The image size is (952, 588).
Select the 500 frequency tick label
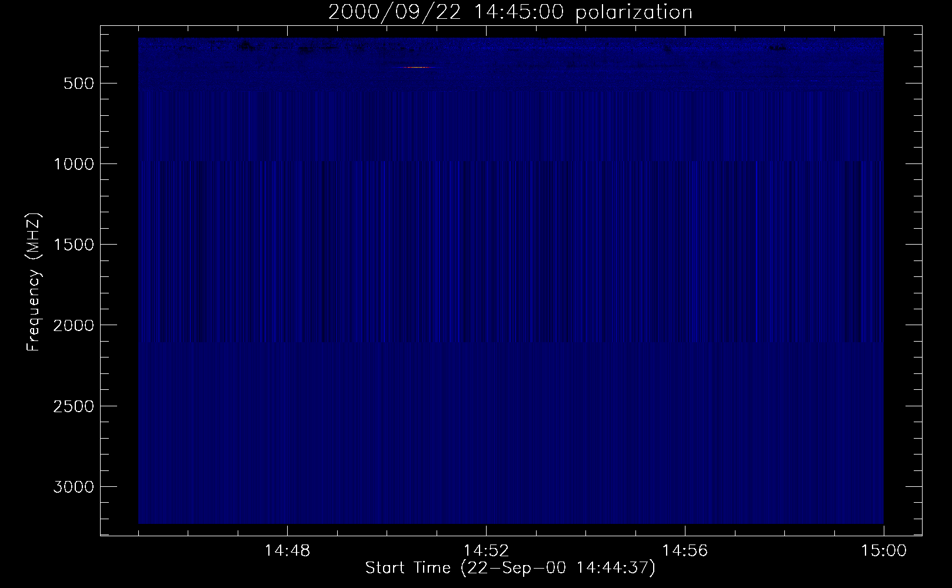pyautogui.click(x=79, y=83)
